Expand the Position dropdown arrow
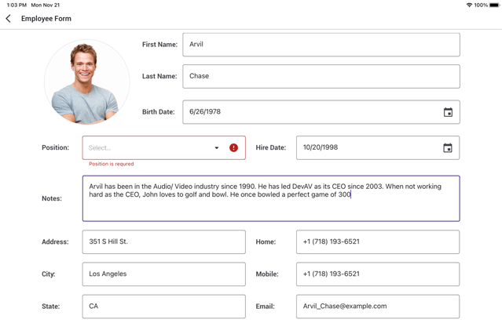This screenshot has width=502, height=323. click(x=217, y=148)
